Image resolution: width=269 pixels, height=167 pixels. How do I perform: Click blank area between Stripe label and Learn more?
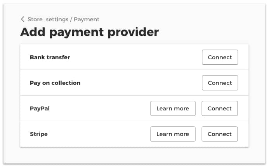99,134
